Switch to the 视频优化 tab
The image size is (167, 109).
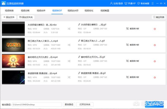pyautogui.click(x=89, y=11)
